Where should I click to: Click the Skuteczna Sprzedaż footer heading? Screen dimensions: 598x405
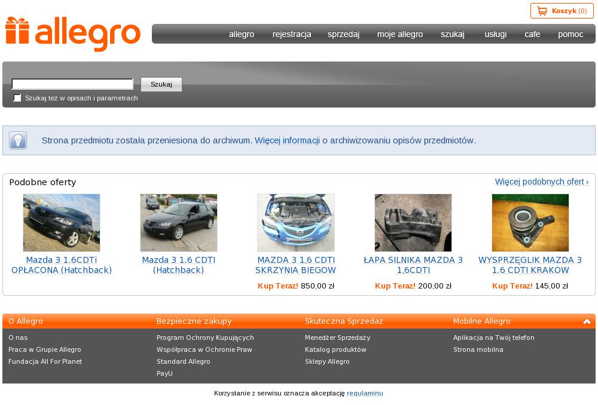[x=344, y=321]
